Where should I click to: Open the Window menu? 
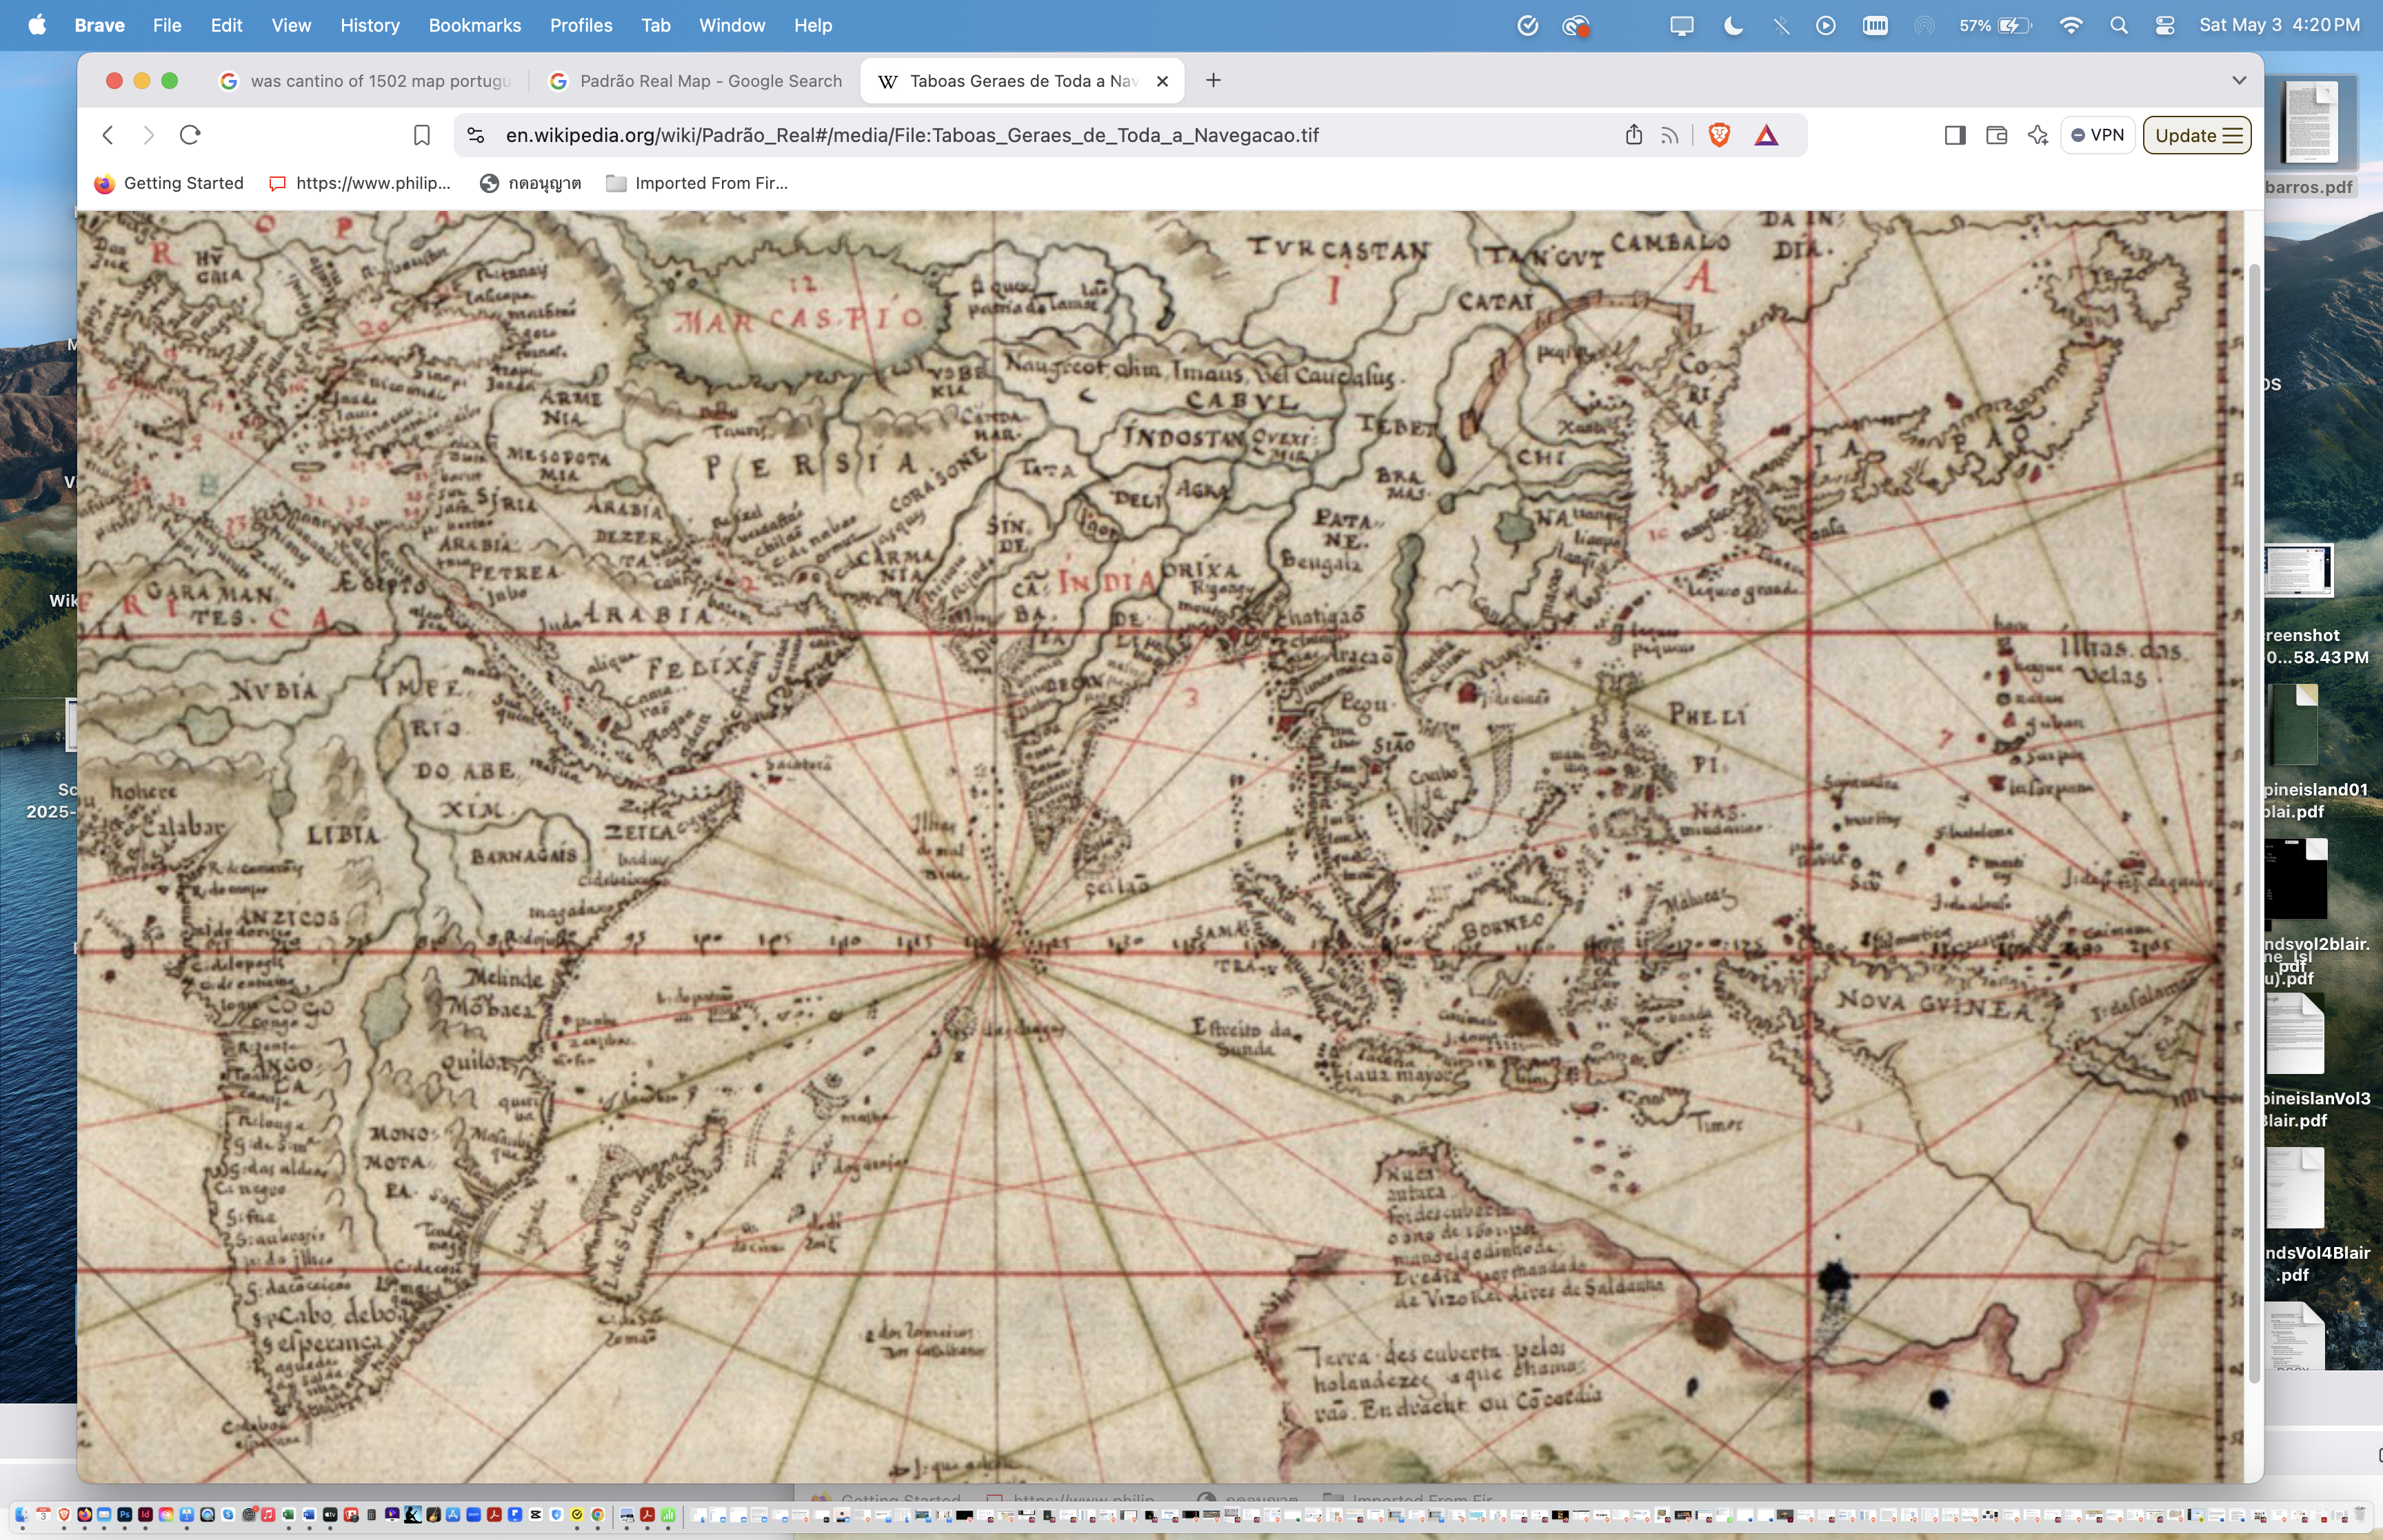[731, 25]
